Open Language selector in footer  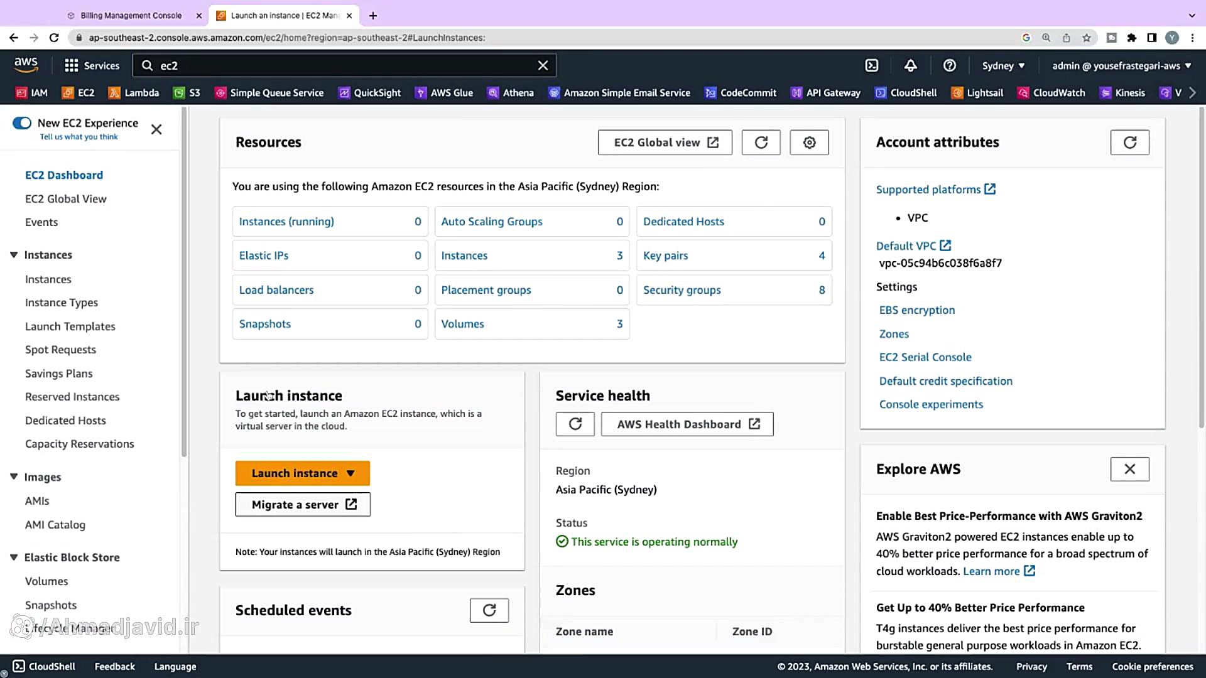[x=175, y=667]
